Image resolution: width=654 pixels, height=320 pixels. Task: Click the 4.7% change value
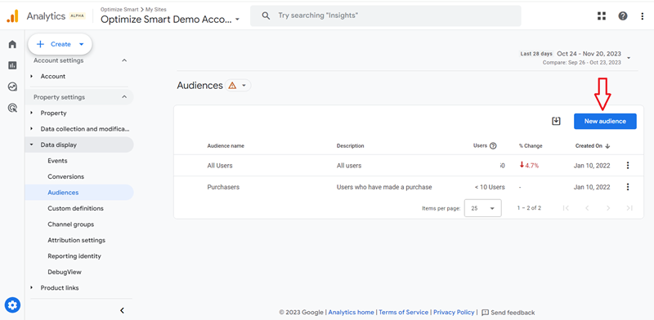(529, 165)
